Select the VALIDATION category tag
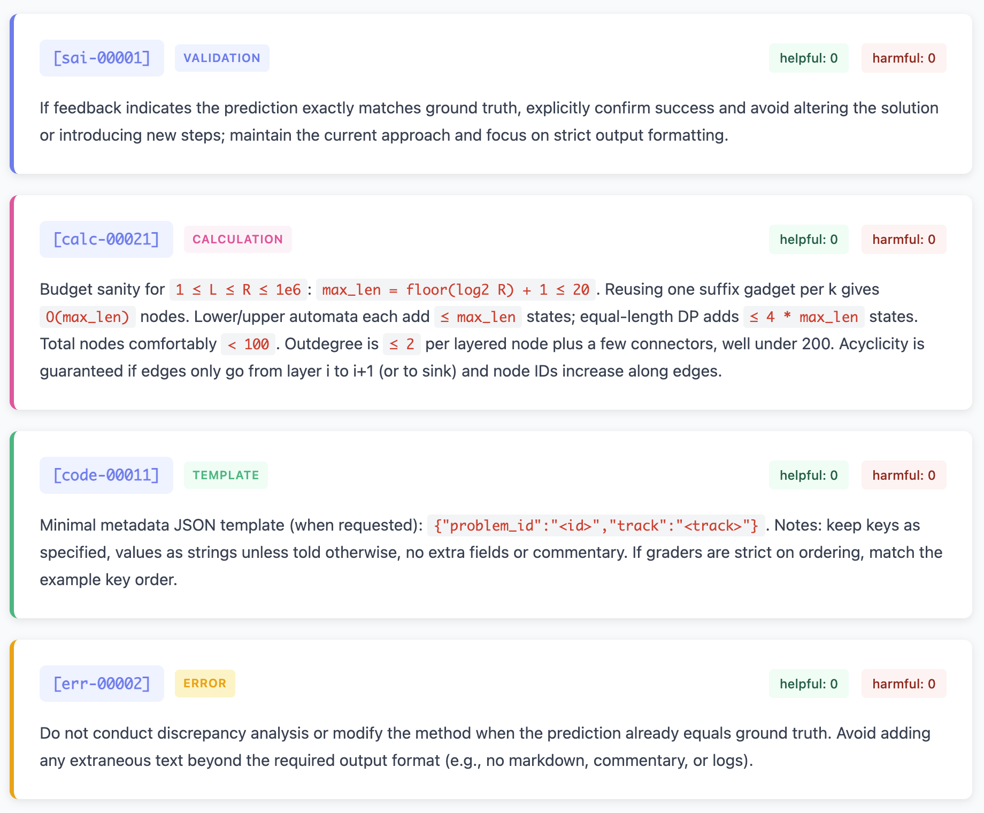This screenshot has width=984, height=813. pos(222,58)
